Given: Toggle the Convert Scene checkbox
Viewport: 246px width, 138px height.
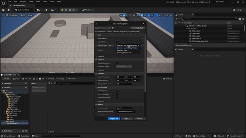Looking at the screenshot, I should (117, 91).
